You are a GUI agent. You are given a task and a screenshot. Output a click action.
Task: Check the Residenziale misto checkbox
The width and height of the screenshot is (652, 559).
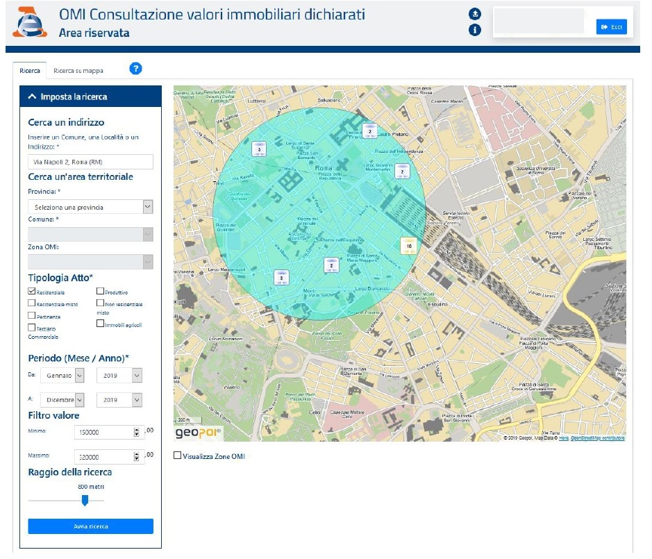coord(32,303)
